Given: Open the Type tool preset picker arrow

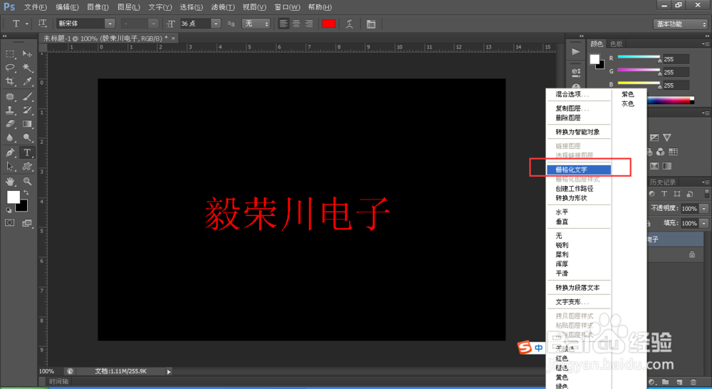Looking at the screenshot, I should coord(27,24).
